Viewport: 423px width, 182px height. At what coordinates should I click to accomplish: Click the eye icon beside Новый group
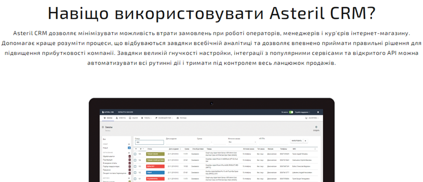(x=129, y=144)
